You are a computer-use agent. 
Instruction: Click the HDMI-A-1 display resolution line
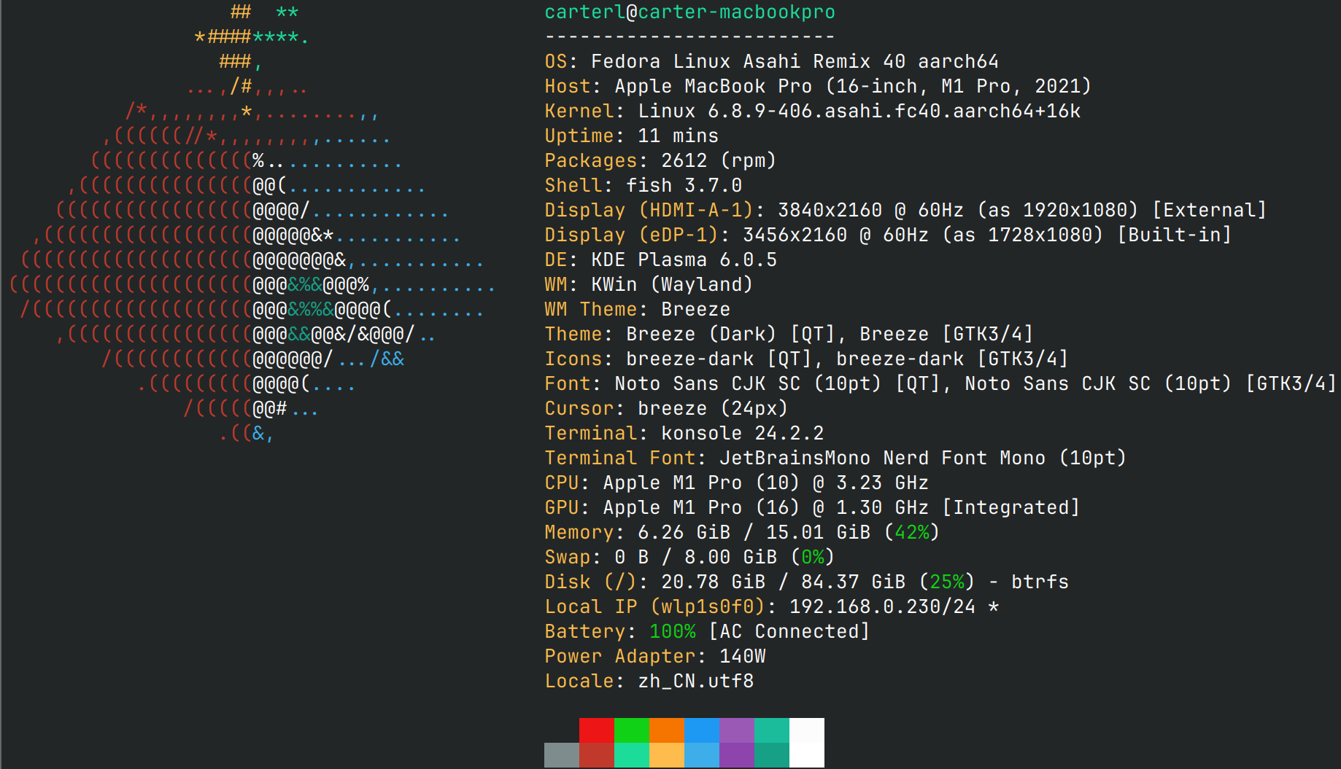[905, 210]
